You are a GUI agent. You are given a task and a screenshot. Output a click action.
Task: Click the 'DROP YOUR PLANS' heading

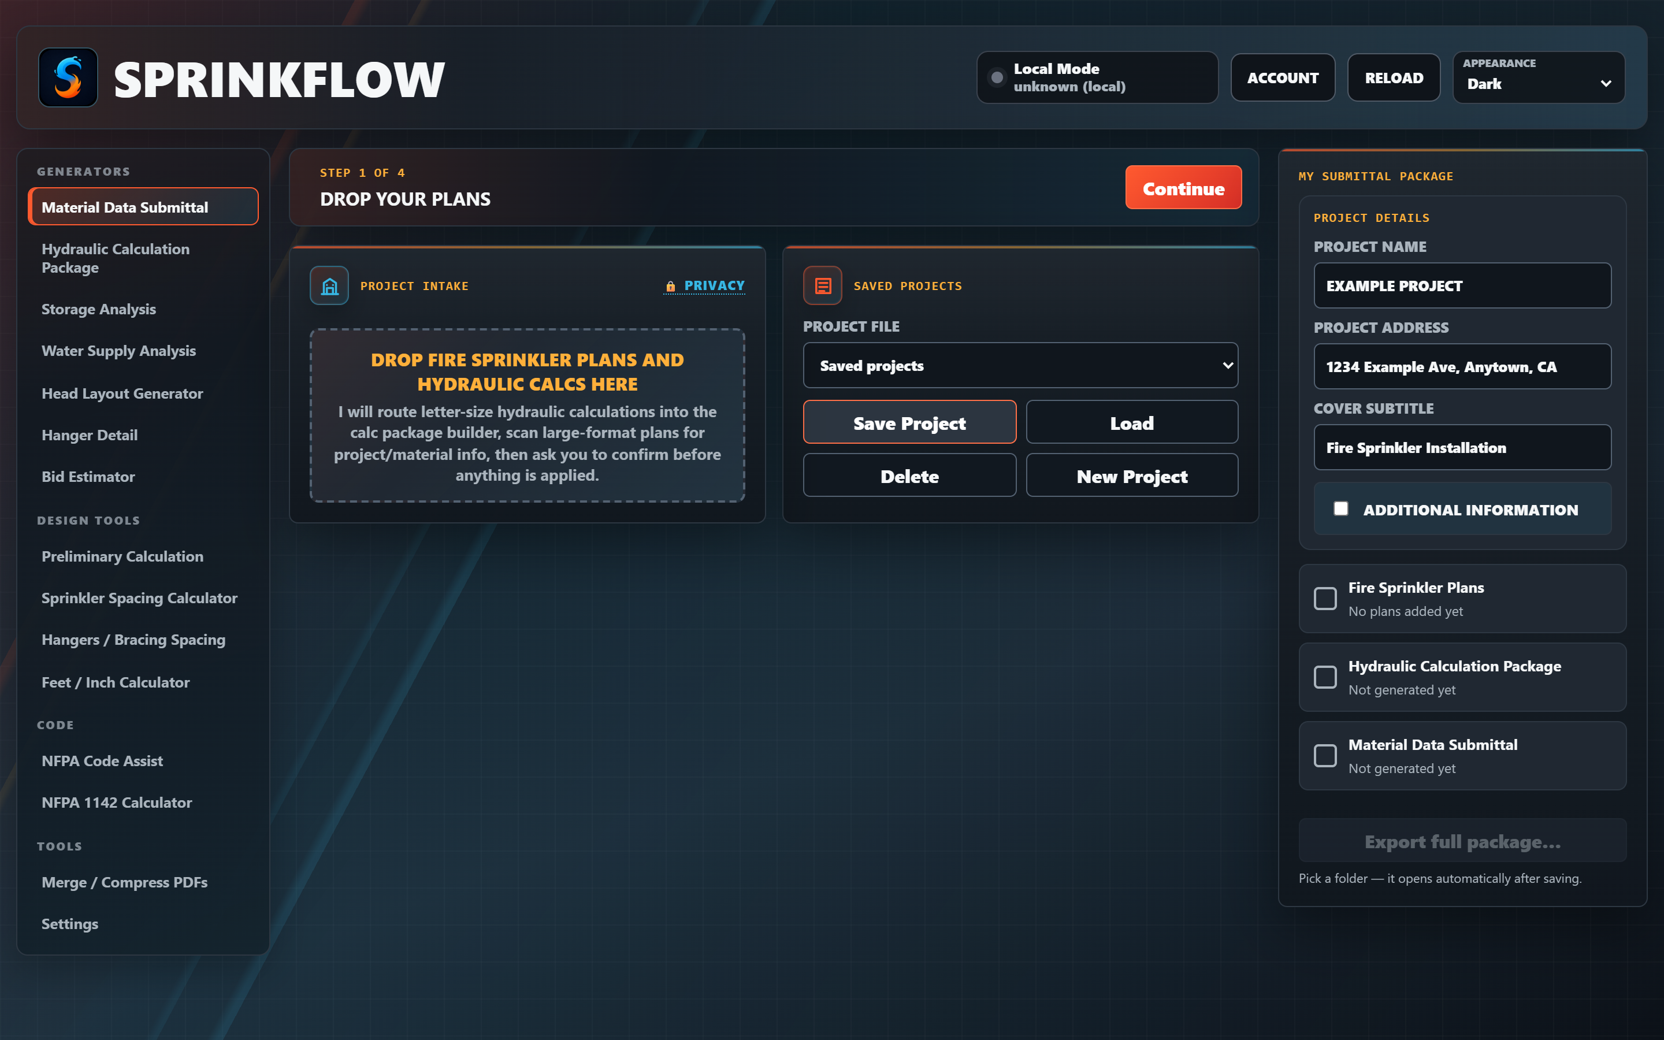[x=405, y=199]
